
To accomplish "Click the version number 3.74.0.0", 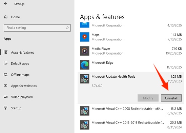I will coord(97,86).
